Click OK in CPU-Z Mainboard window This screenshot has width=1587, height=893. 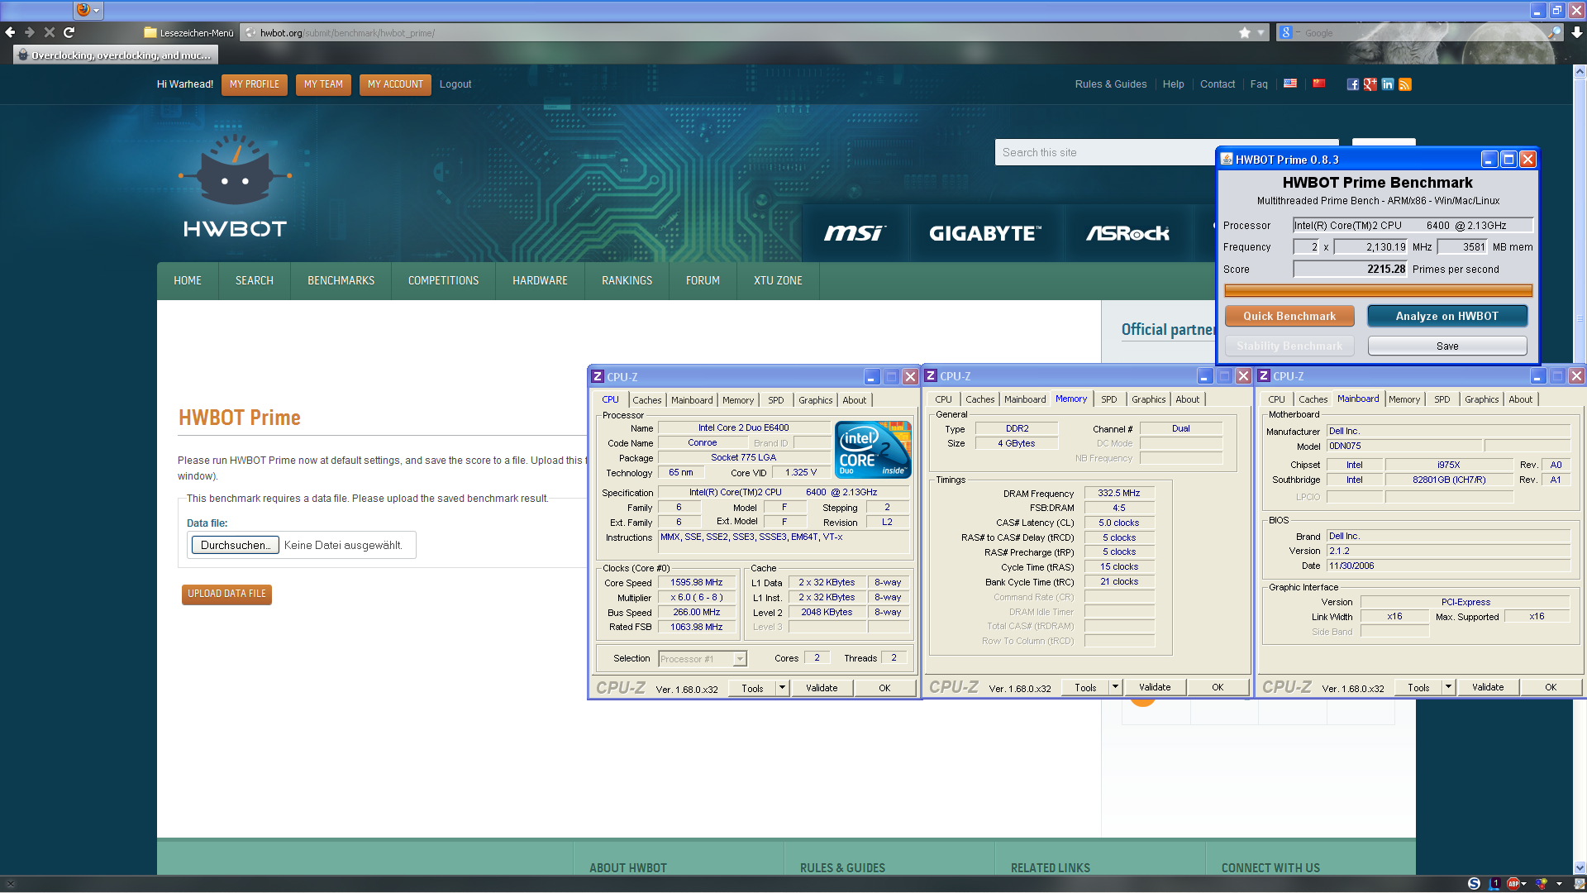click(x=1551, y=687)
